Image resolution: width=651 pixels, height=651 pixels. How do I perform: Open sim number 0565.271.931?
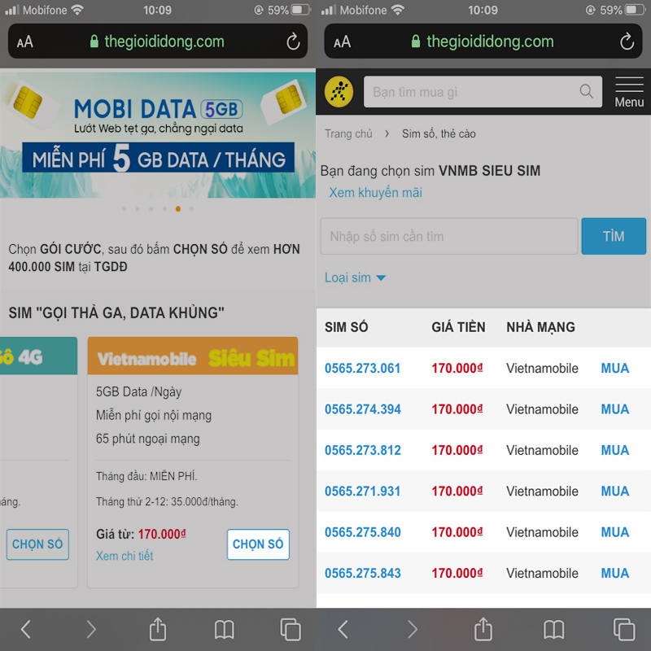tap(362, 492)
